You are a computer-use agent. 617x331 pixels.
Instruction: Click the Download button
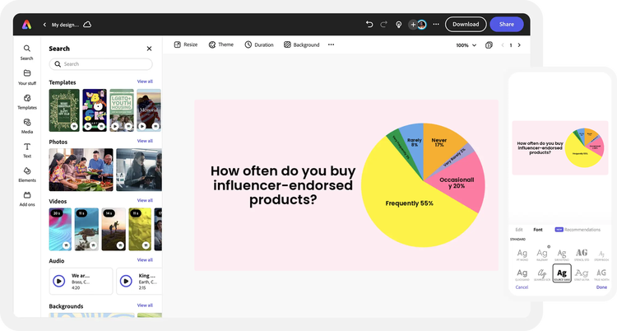[x=466, y=25]
